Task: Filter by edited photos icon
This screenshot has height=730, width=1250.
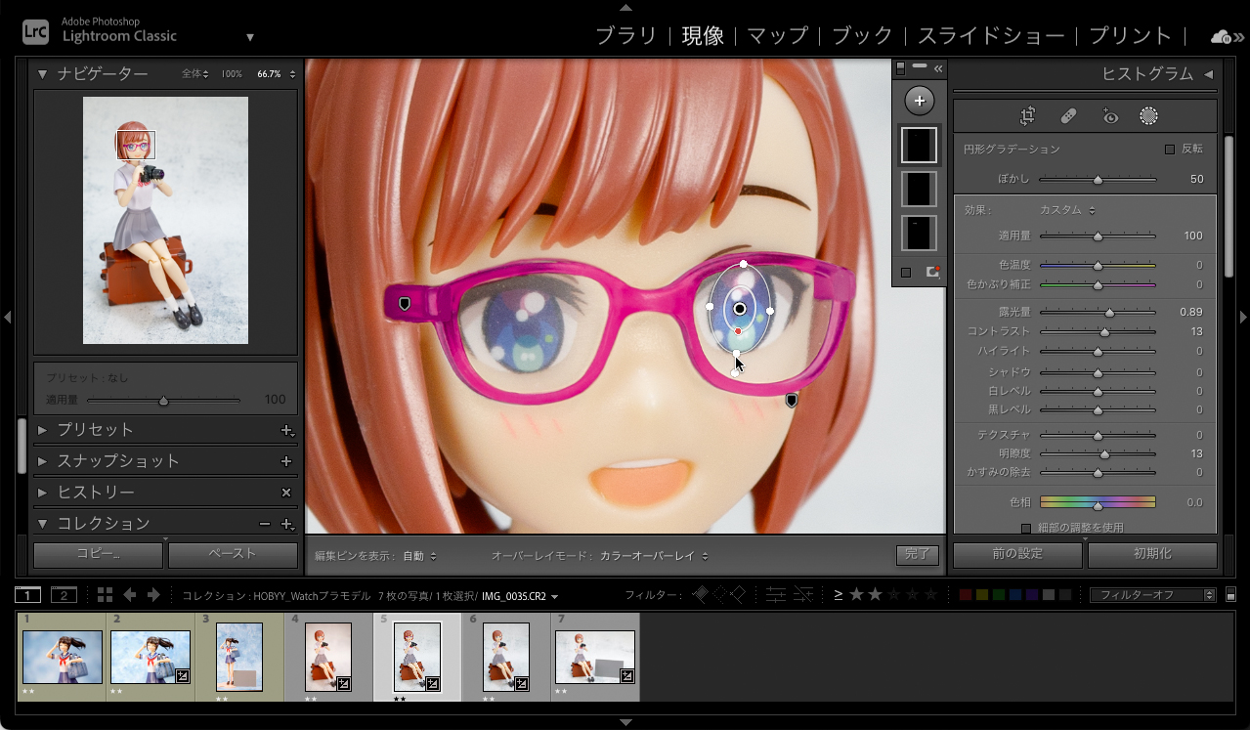Action: click(x=776, y=594)
